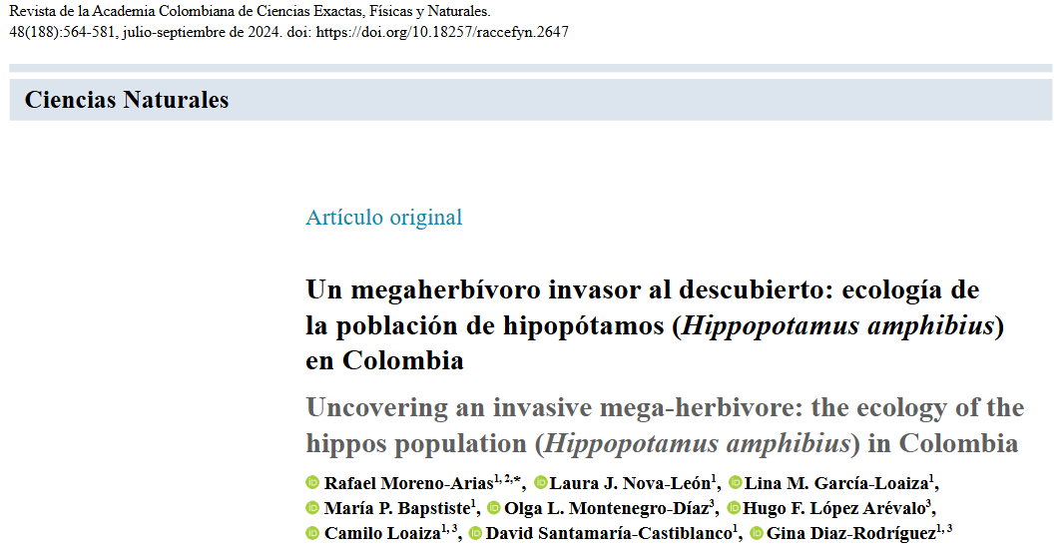Click author name Gina Diaz-Rodríguez

tap(851, 534)
